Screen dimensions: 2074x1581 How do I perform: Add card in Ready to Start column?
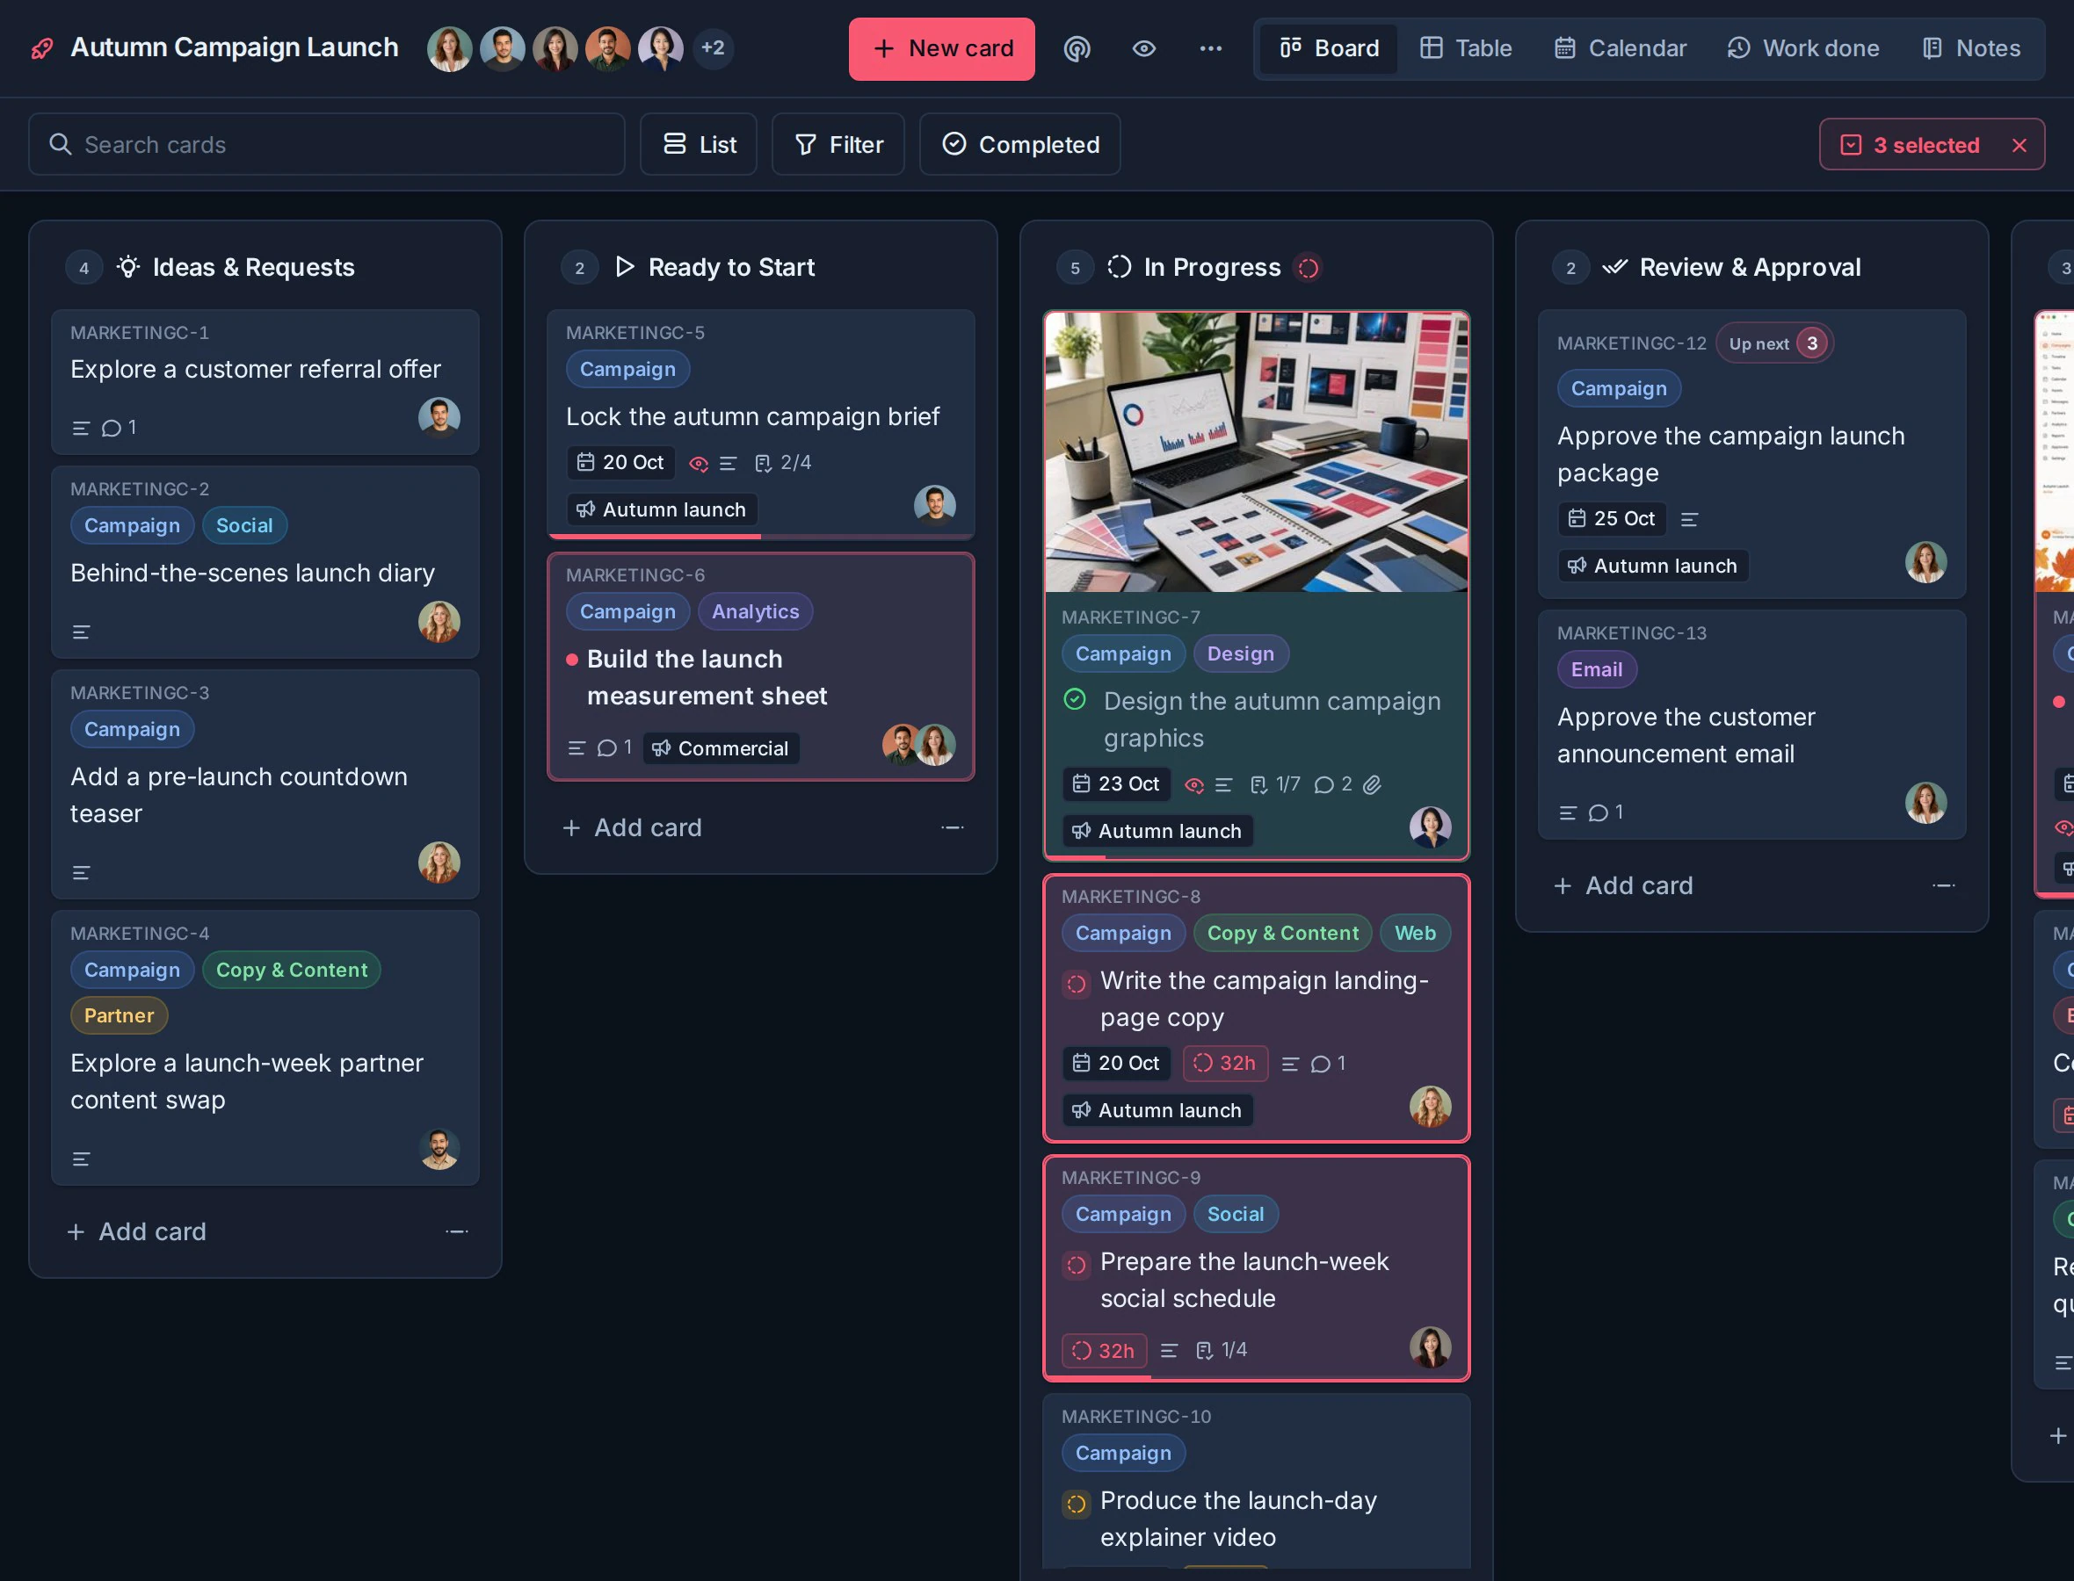click(633, 828)
